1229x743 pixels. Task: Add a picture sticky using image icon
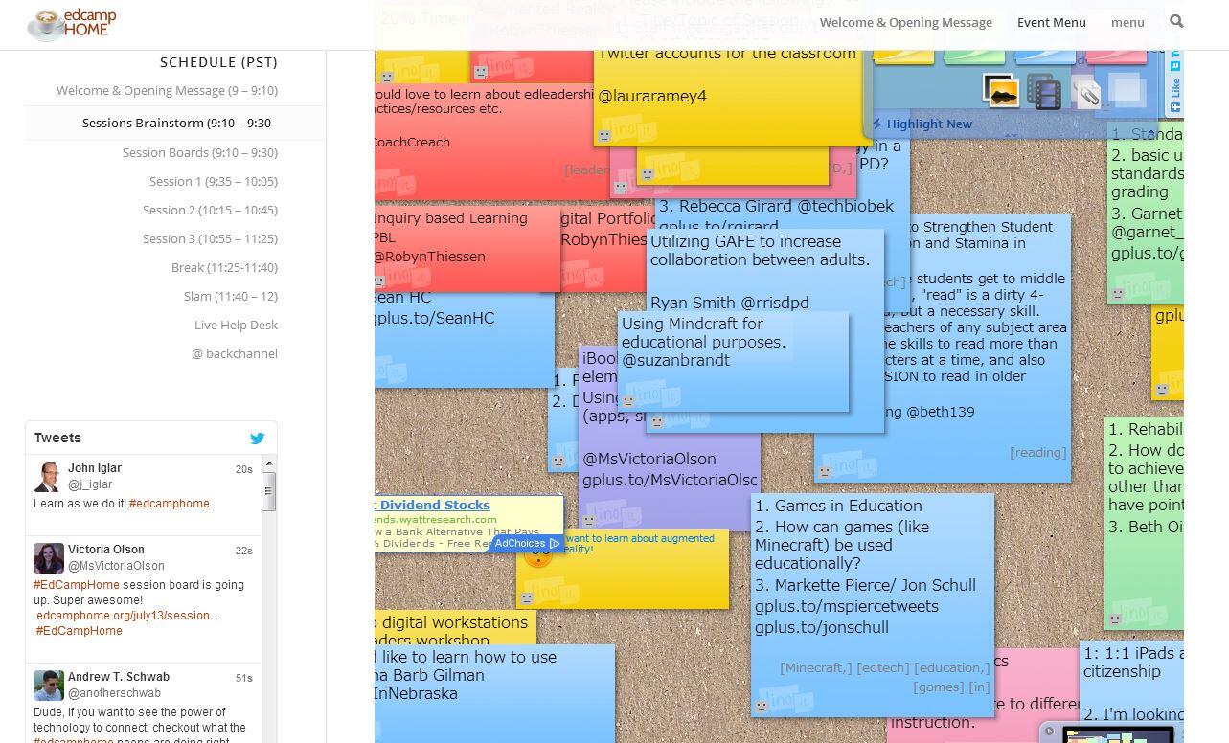point(1000,92)
